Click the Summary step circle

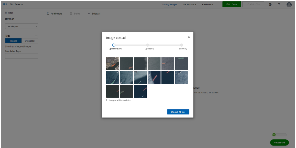click(x=182, y=45)
